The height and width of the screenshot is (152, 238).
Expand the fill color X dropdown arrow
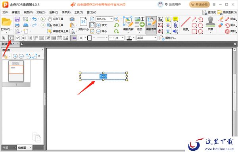tap(85, 38)
